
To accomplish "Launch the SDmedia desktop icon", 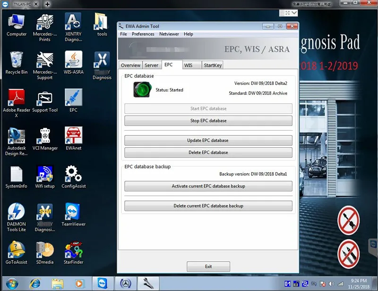I will point(45,253).
